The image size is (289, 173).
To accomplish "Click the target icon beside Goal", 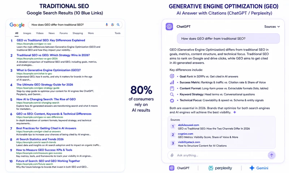I will pos(172,76).
